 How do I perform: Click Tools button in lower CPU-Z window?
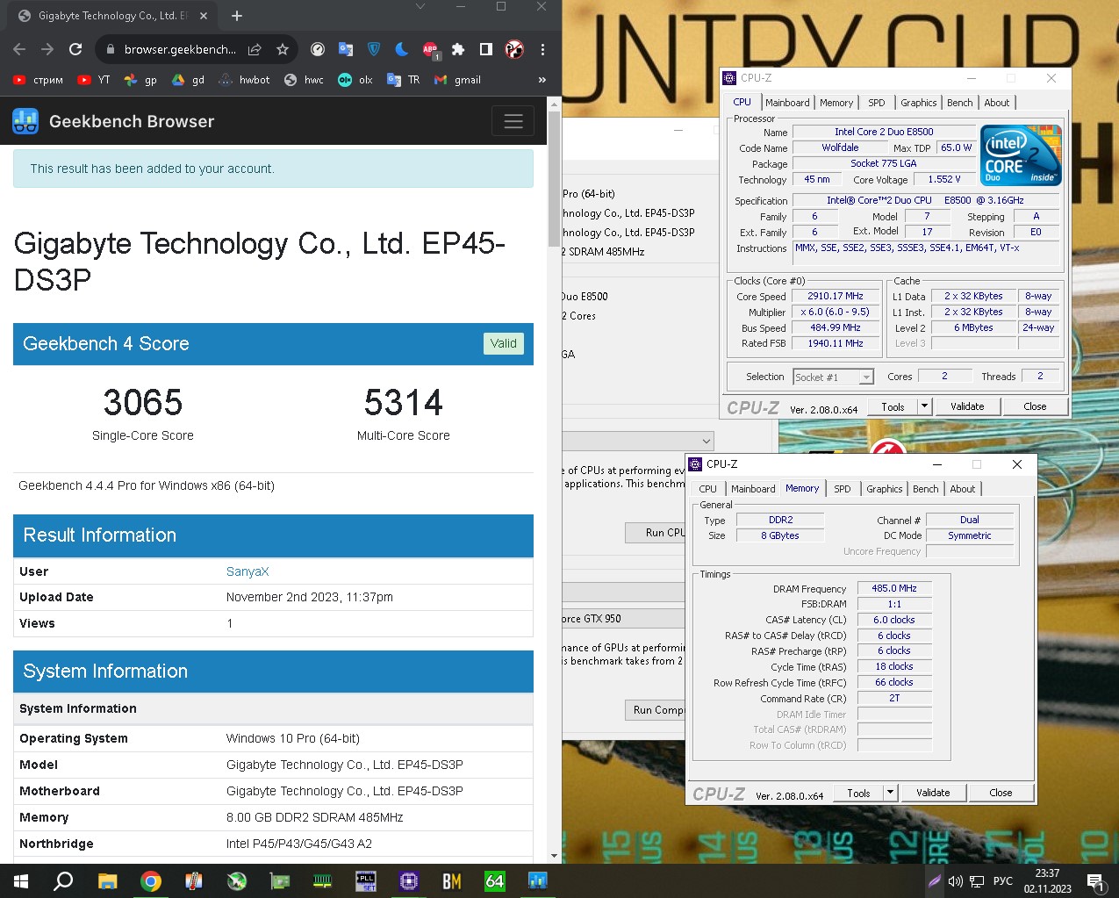pos(858,793)
